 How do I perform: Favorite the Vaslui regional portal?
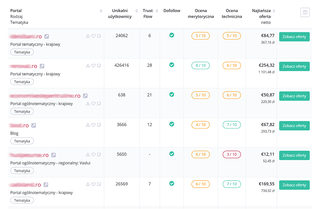click(93, 155)
